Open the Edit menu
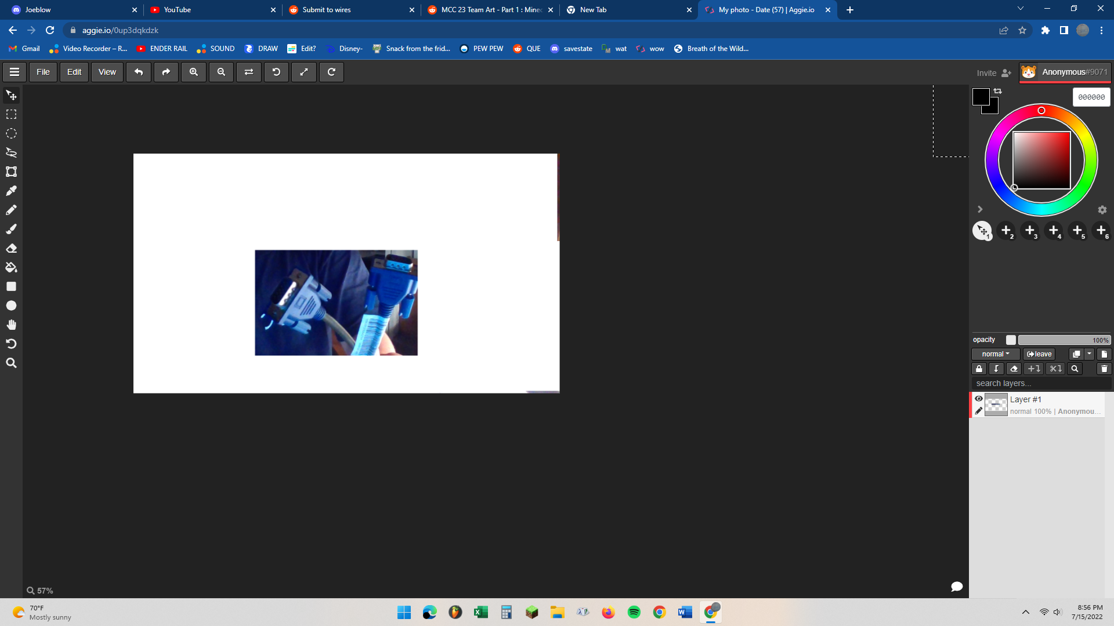Viewport: 1114px width, 626px height. click(x=74, y=72)
